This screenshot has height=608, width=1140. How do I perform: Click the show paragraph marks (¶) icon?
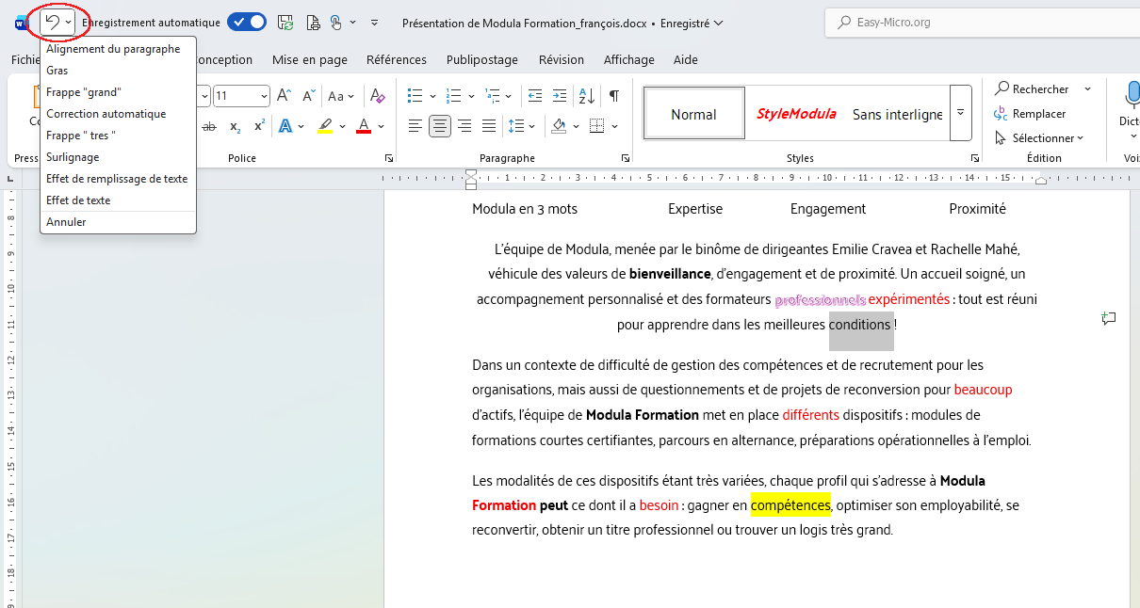click(x=614, y=96)
